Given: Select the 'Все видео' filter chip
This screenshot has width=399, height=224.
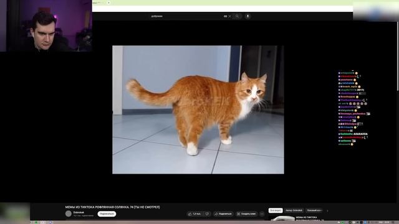Looking at the screenshot, I should click(276, 210).
